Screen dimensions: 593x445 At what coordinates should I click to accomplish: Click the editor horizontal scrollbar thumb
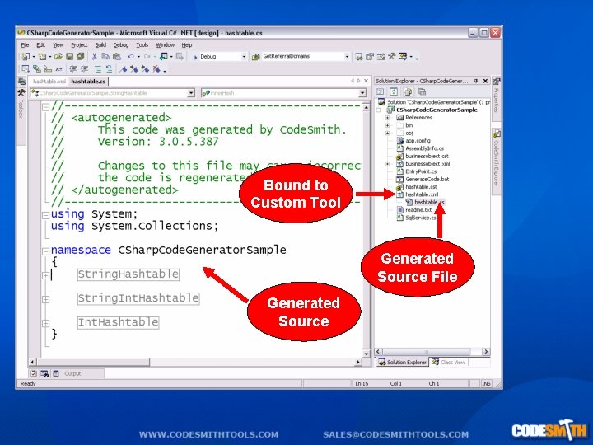tap(93, 362)
